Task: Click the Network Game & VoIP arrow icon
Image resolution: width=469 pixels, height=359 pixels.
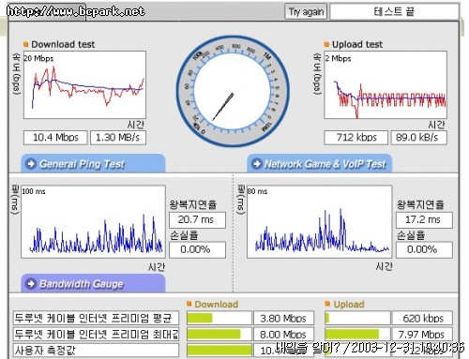Action: [x=257, y=163]
